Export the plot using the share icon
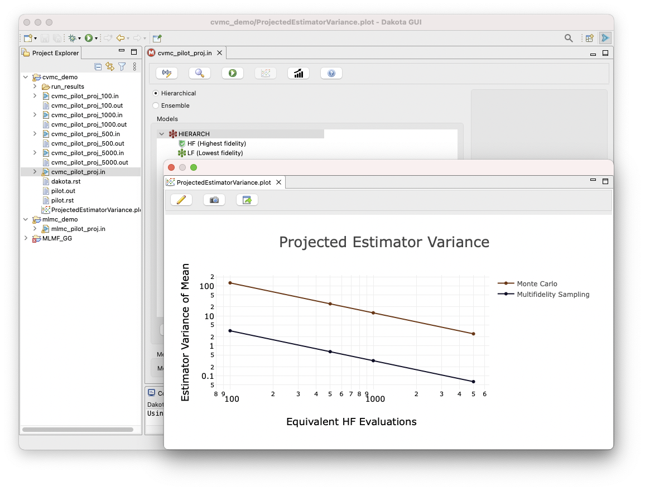The height and width of the screenshot is (491, 645). click(x=247, y=200)
